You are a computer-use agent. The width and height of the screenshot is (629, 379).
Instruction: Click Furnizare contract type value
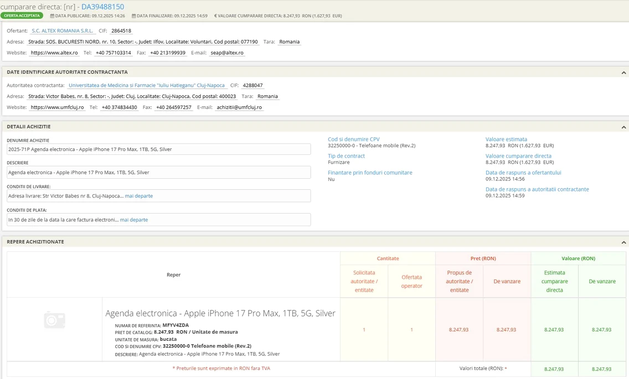(338, 163)
